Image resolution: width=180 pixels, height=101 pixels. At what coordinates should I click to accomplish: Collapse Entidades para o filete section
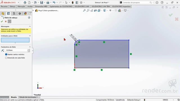coord(30,36)
